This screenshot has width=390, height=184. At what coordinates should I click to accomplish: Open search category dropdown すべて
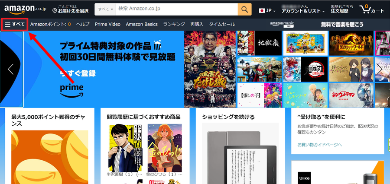[x=105, y=10]
